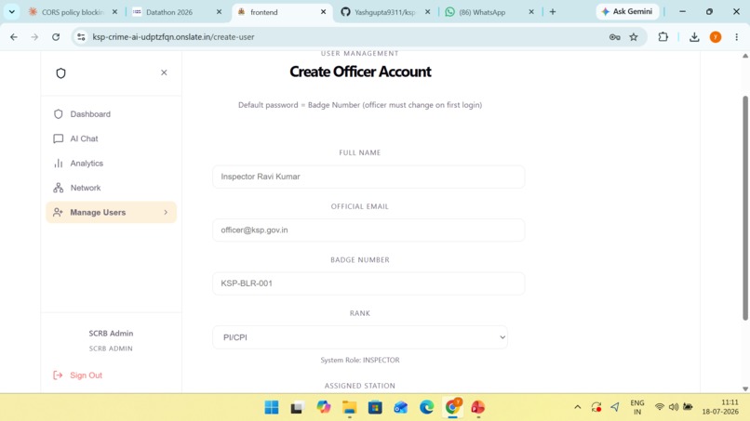Click the Ask Gemini button
Viewport: 750px width, 421px height.
click(x=627, y=11)
